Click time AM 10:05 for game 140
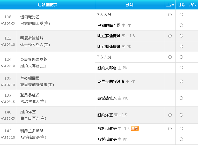 tap(8, 119)
